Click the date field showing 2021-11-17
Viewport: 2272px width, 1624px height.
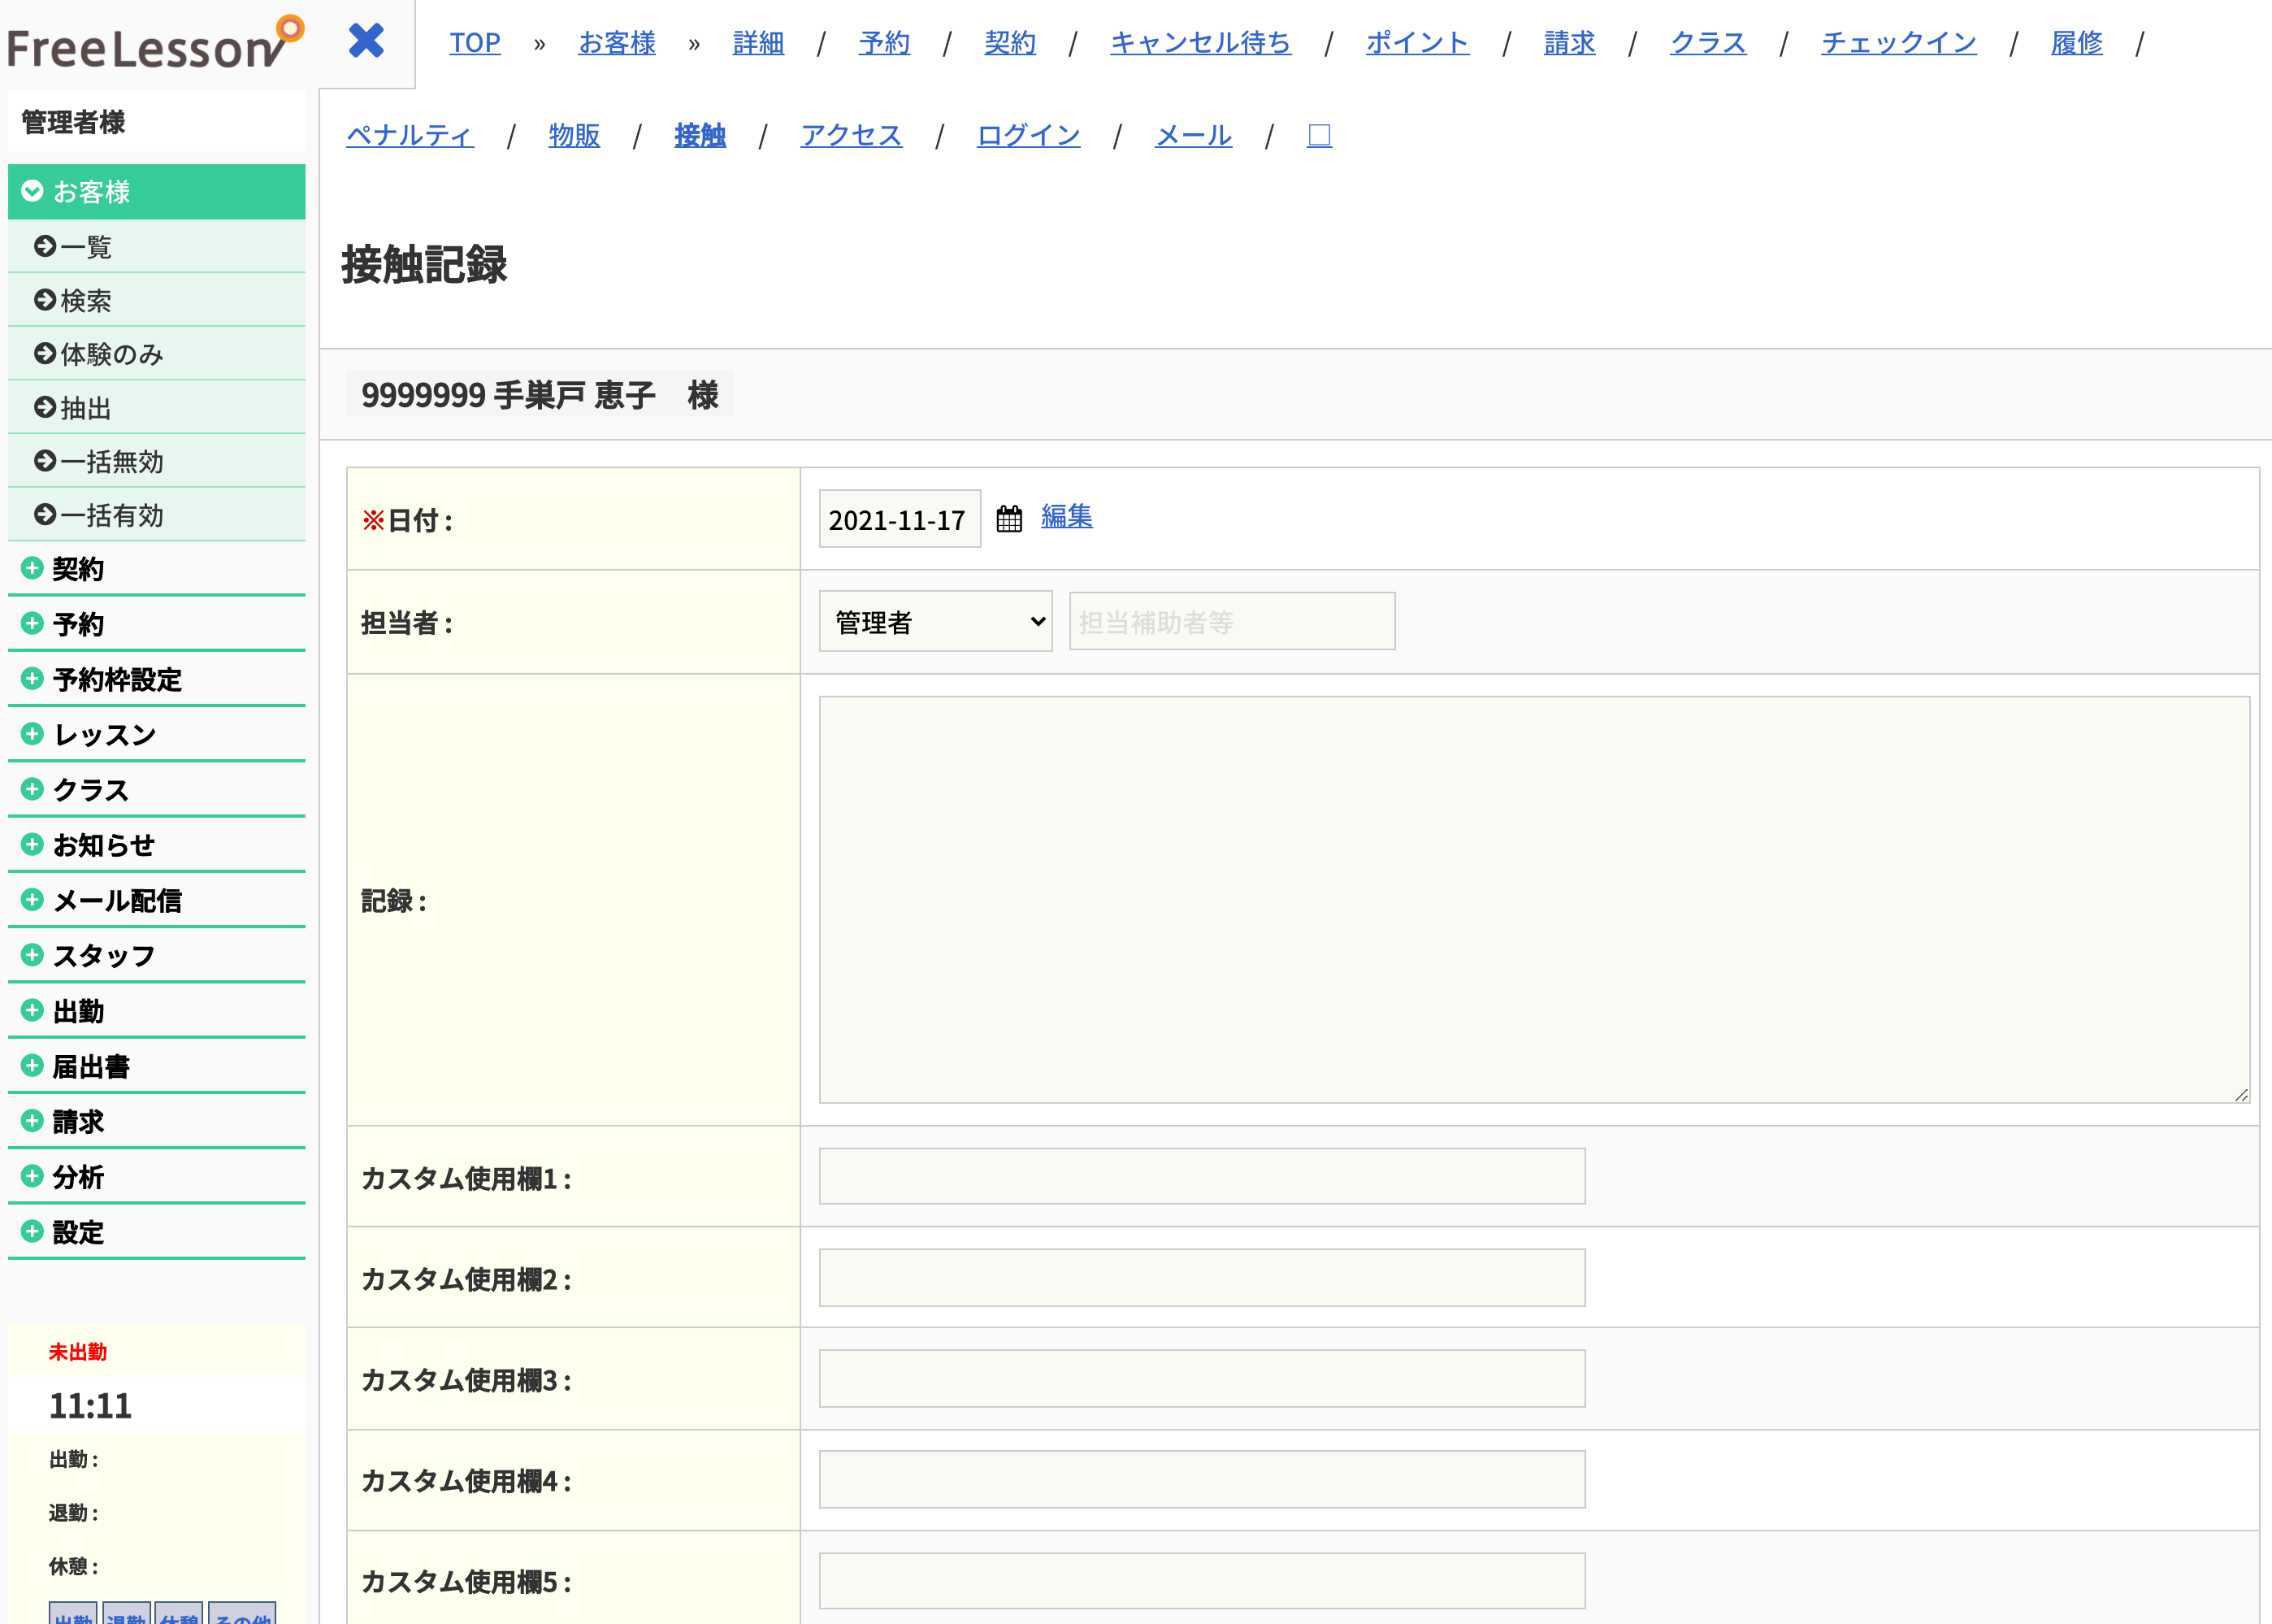coord(900,519)
